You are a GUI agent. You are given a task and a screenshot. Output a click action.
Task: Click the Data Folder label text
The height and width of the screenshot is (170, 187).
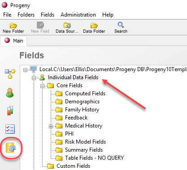[94, 31]
